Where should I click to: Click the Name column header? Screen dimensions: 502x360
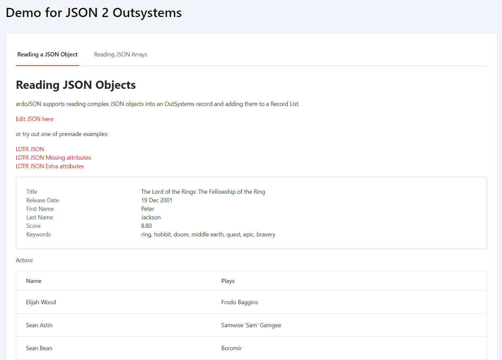point(34,281)
